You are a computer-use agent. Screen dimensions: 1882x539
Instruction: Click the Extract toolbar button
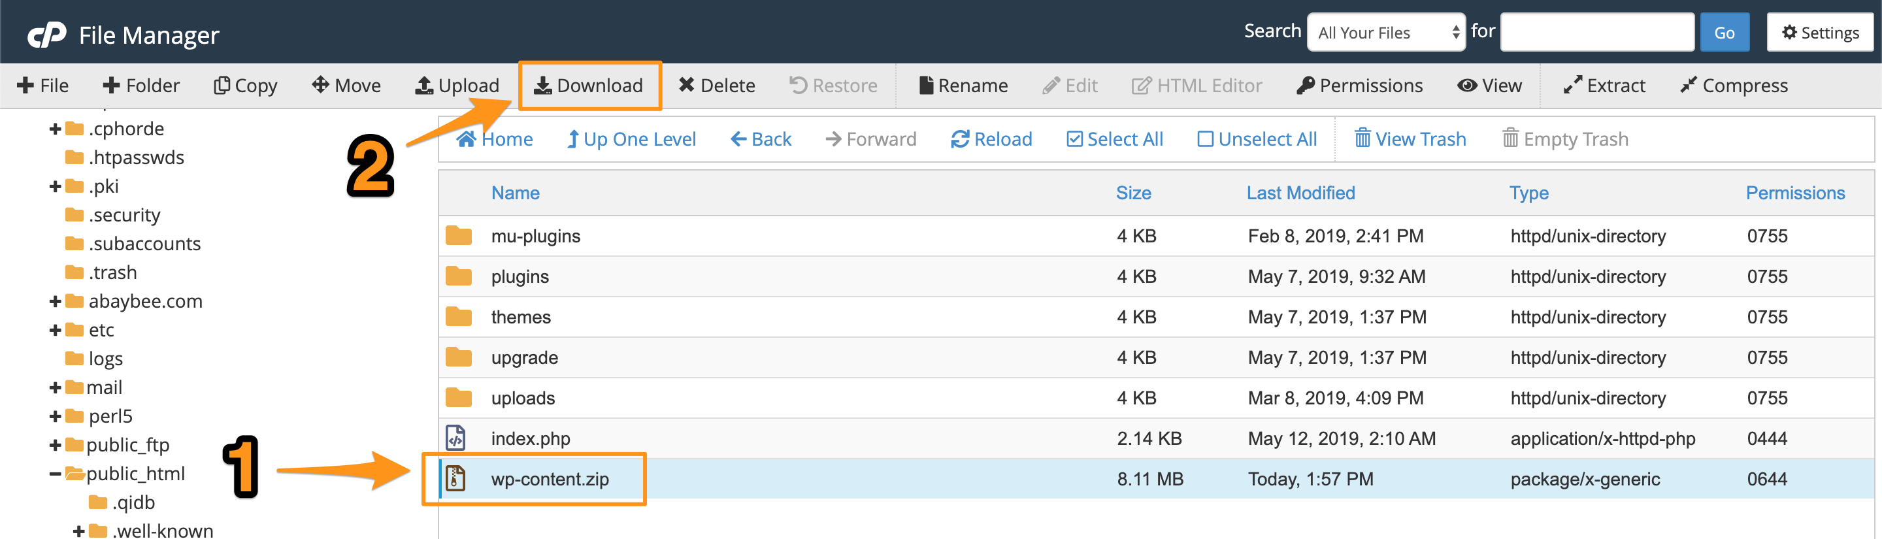tap(1604, 86)
